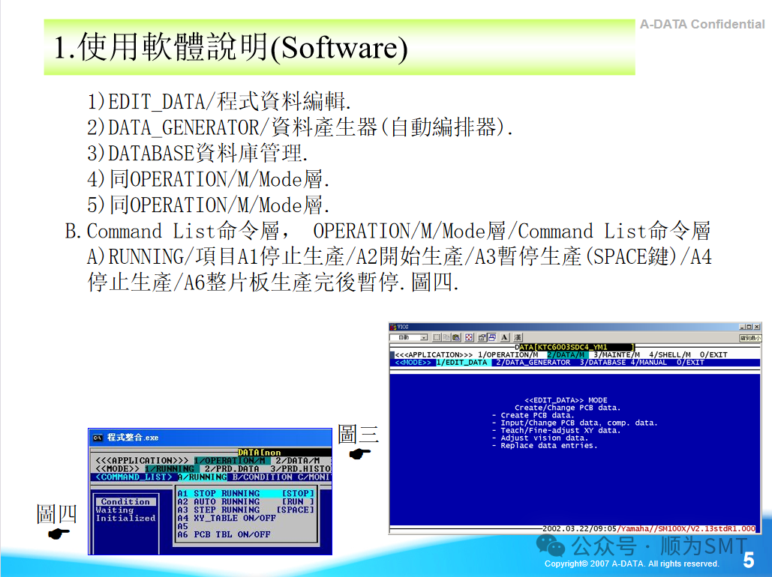Click the Paste icon in VIOS toolbar
This screenshot has height=577, width=772.
click(x=456, y=337)
